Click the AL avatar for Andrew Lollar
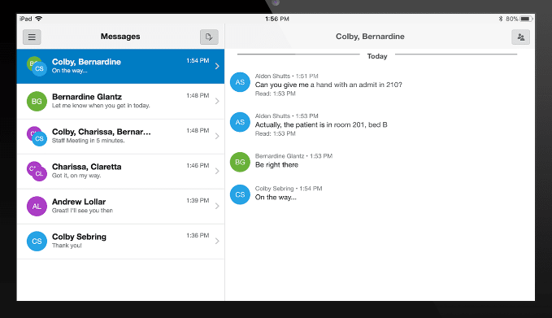 37,207
